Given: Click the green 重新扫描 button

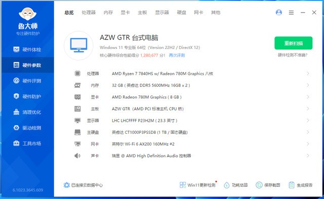Looking at the screenshot, I should point(294,43).
